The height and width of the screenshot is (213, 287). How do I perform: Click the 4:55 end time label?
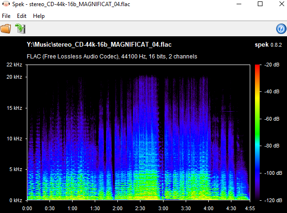(250, 208)
